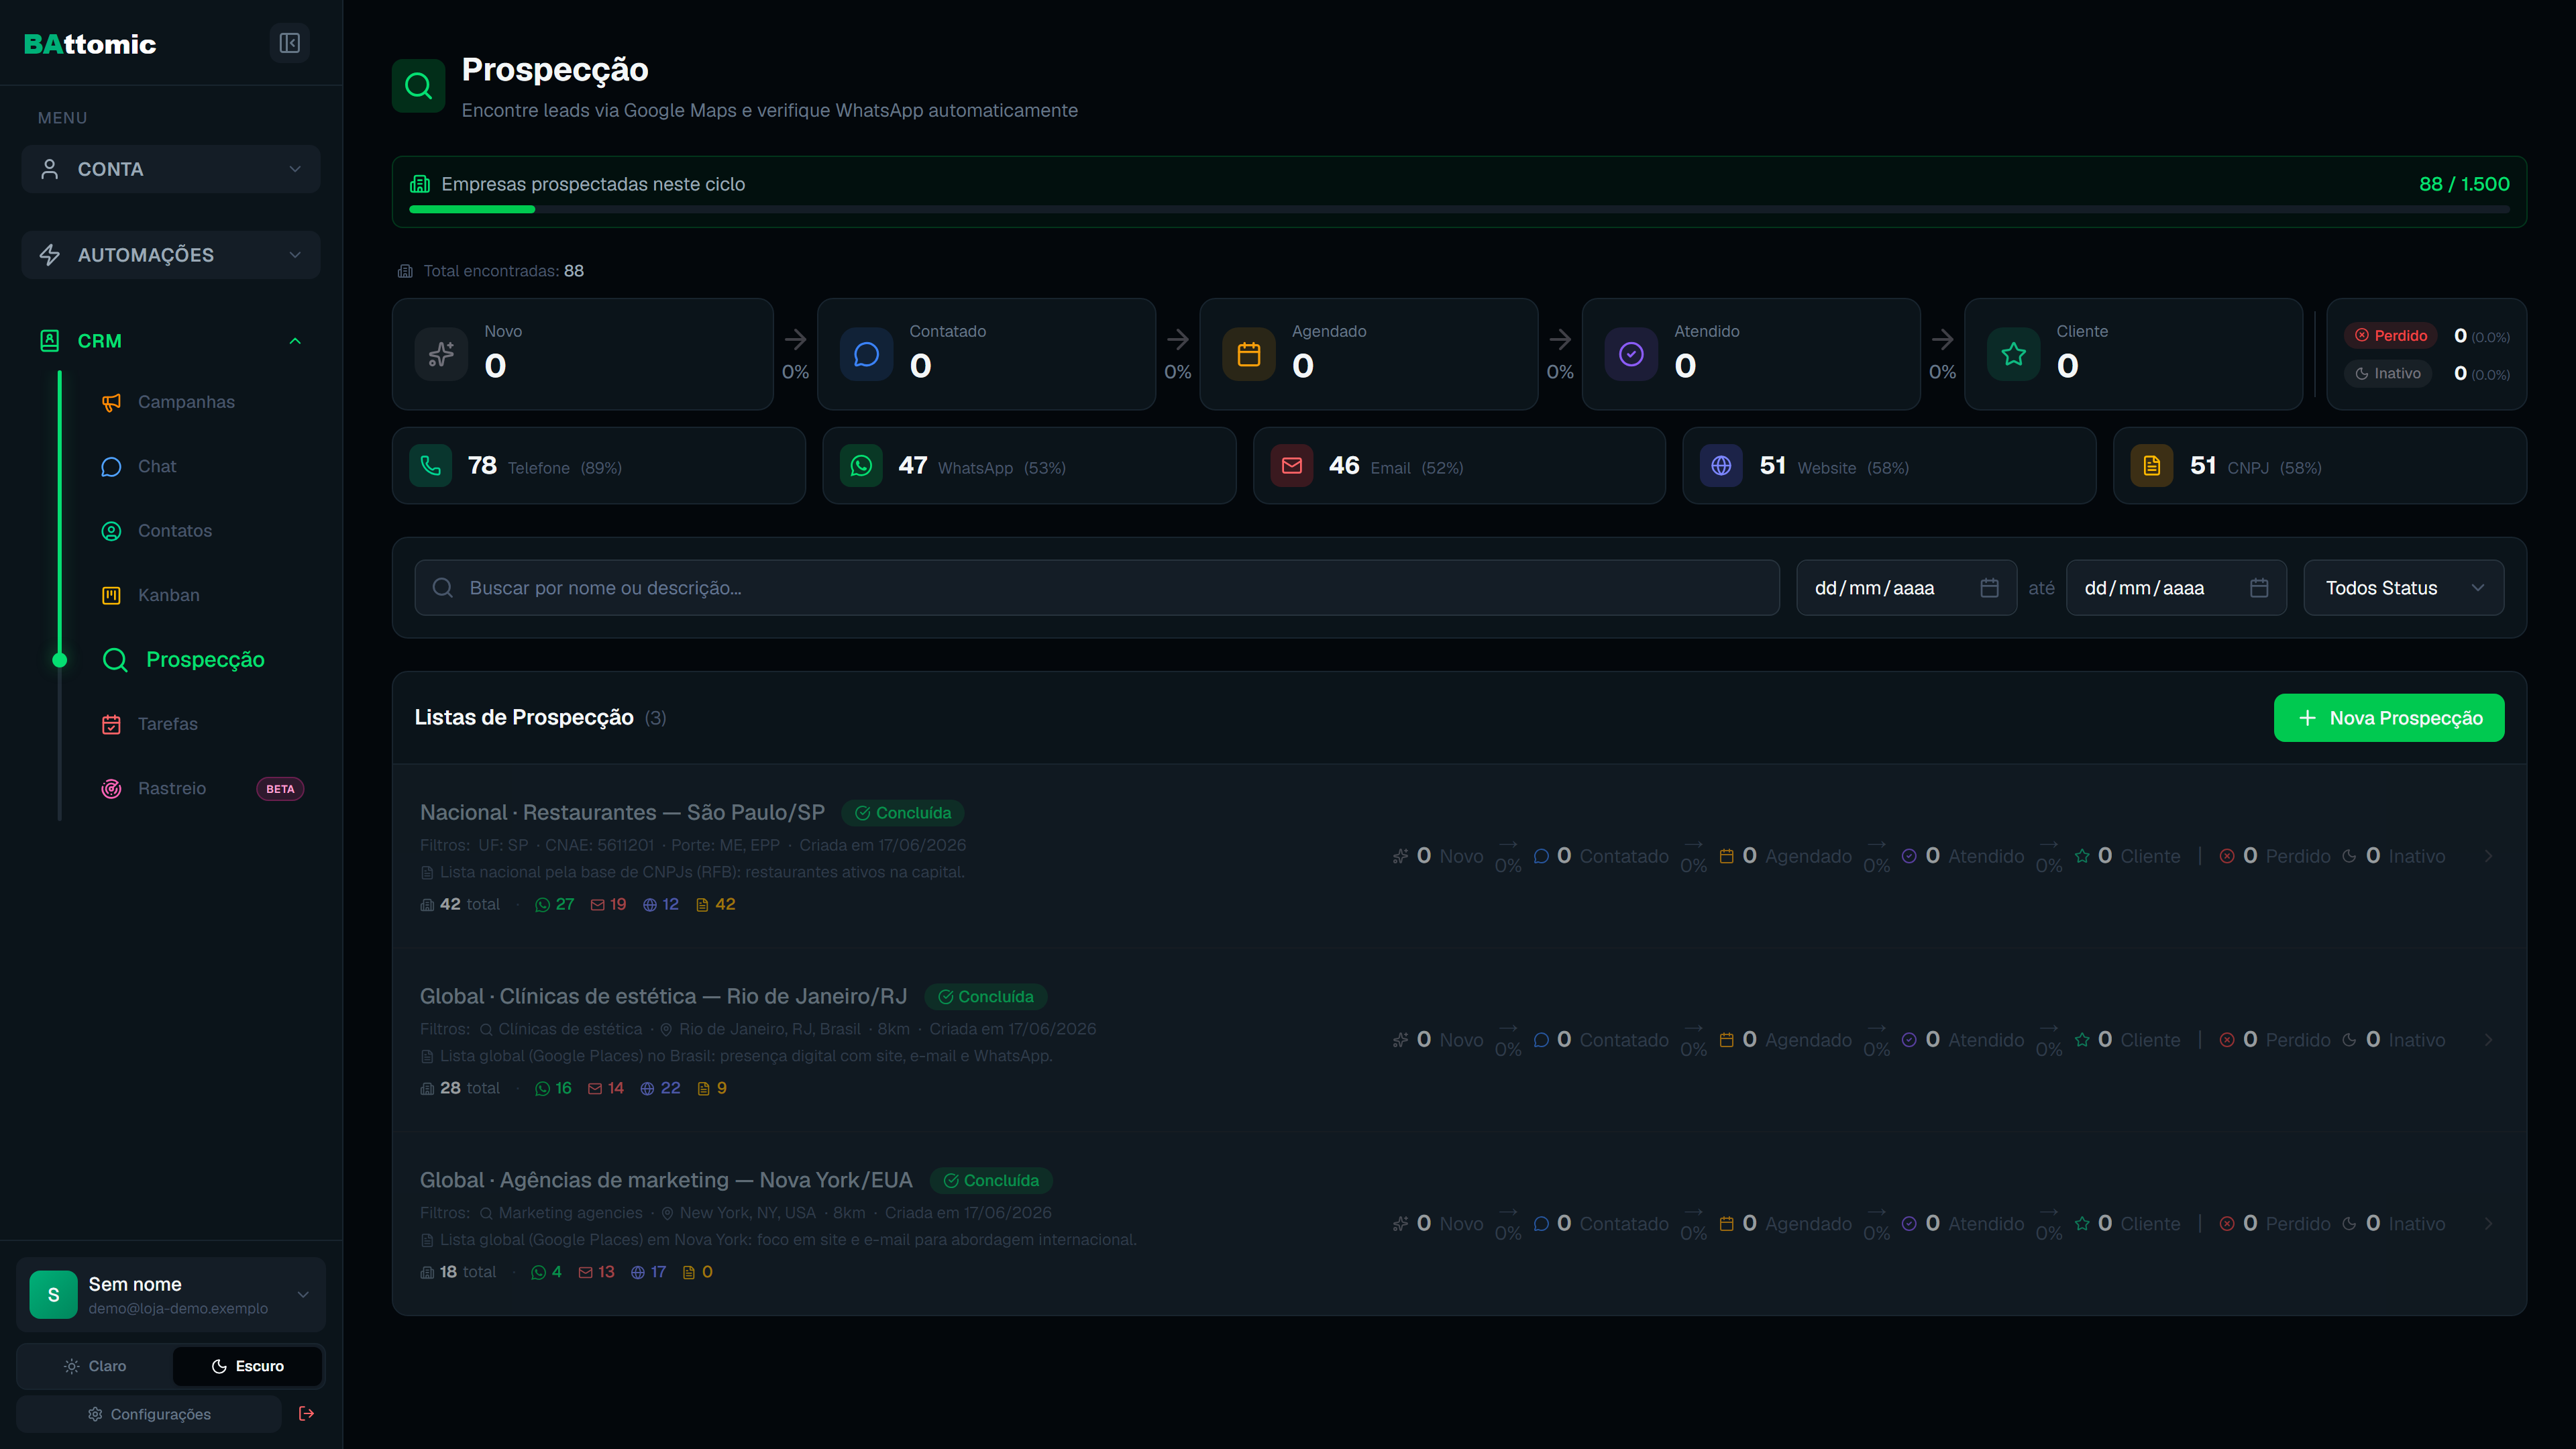This screenshot has width=2576, height=1449.
Task: Click the Tarefas calendar-check icon
Action: tap(111, 724)
